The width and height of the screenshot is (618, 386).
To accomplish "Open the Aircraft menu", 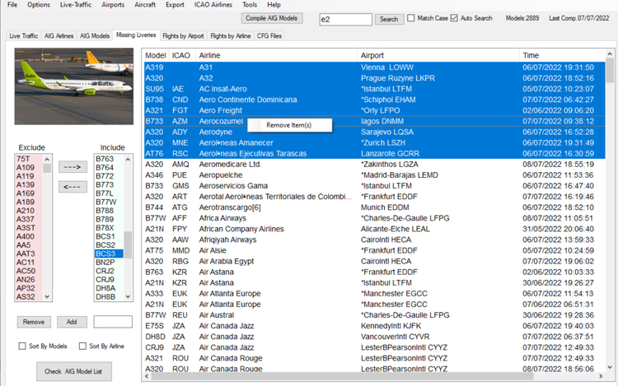I will pos(145,5).
